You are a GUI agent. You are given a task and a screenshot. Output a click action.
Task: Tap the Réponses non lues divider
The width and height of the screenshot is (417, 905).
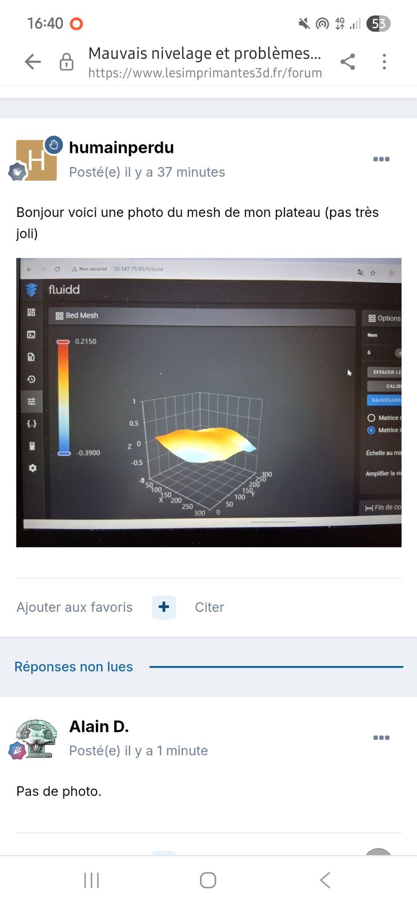coord(209,667)
